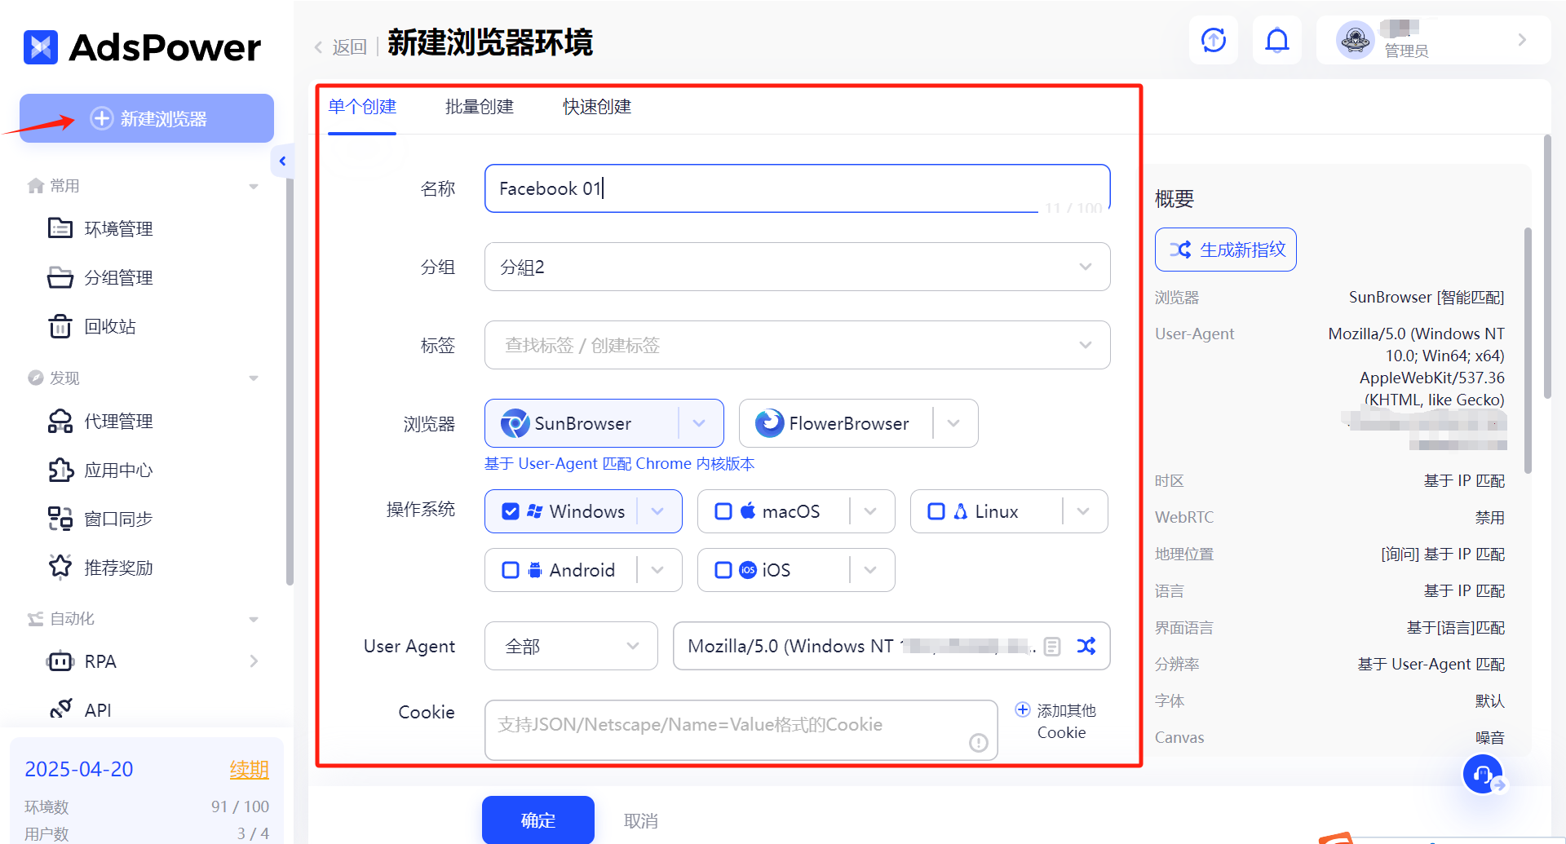Screen dimensions: 1566x844
Task: Click the user avatar icon
Action: 1356,40
